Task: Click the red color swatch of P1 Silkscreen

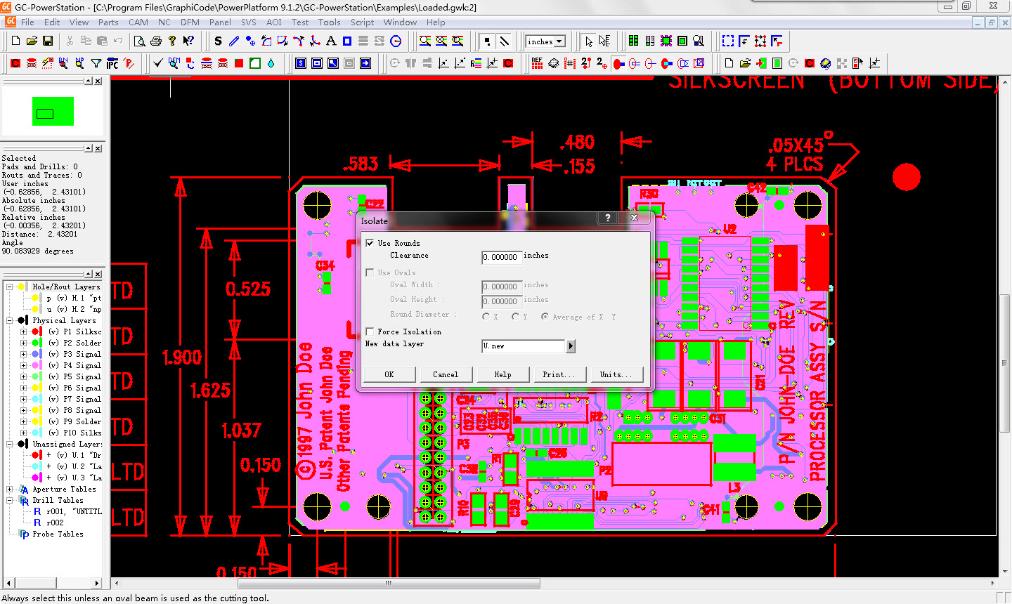Action: (36, 331)
